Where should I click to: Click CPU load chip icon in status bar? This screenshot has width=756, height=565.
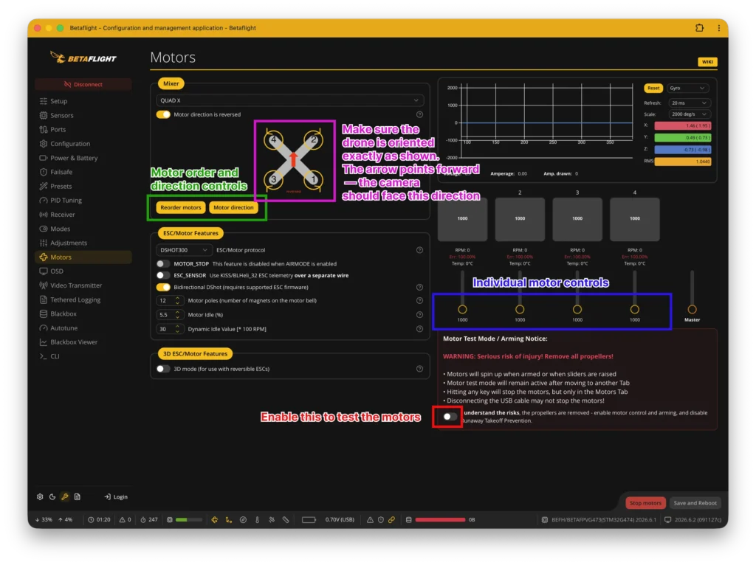point(170,520)
